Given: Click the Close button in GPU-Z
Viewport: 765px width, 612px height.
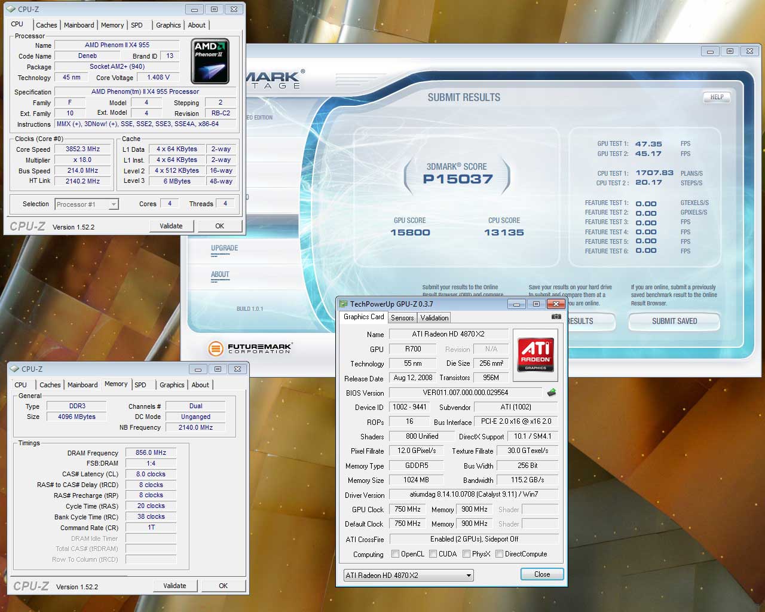Looking at the screenshot, I should coord(542,574).
